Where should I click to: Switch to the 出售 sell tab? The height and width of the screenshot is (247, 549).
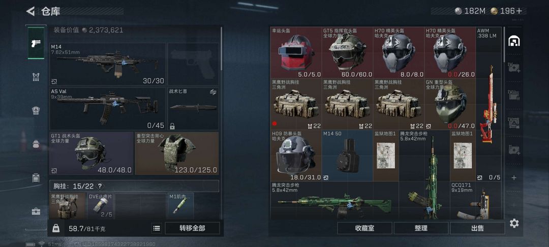(x=477, y=228)
